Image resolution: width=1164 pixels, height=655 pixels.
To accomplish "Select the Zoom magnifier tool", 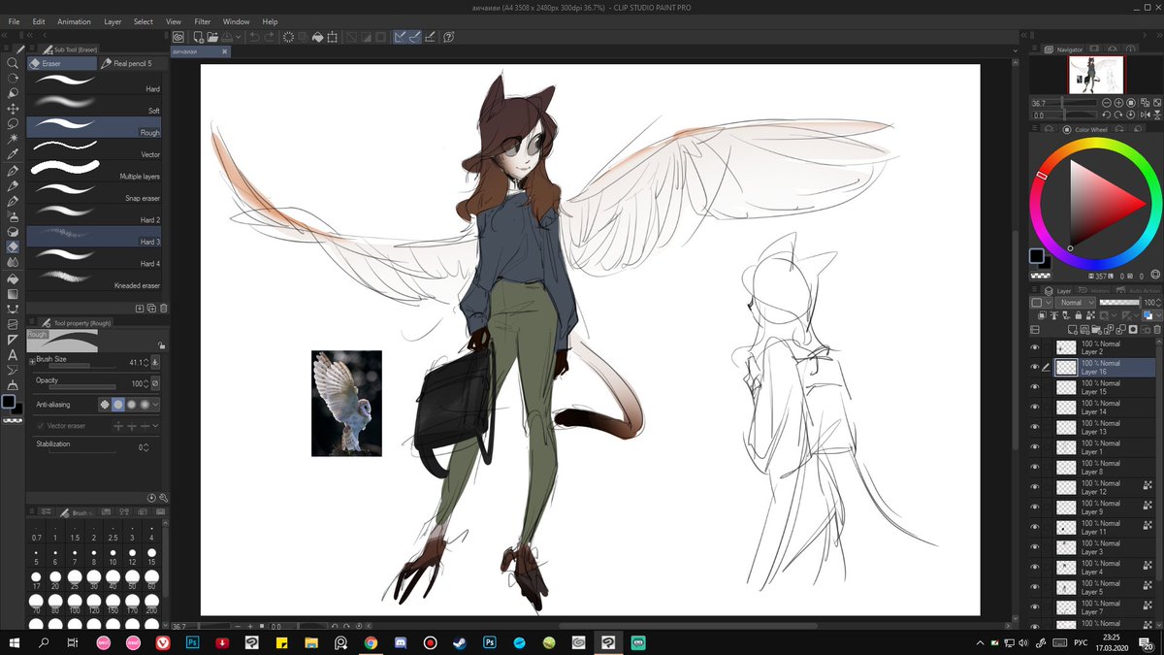I will 14,62.
